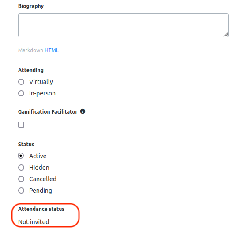Grab the Biography textarea resize handle
This screenshot has width=241, height=229.
tap(226, 34)
